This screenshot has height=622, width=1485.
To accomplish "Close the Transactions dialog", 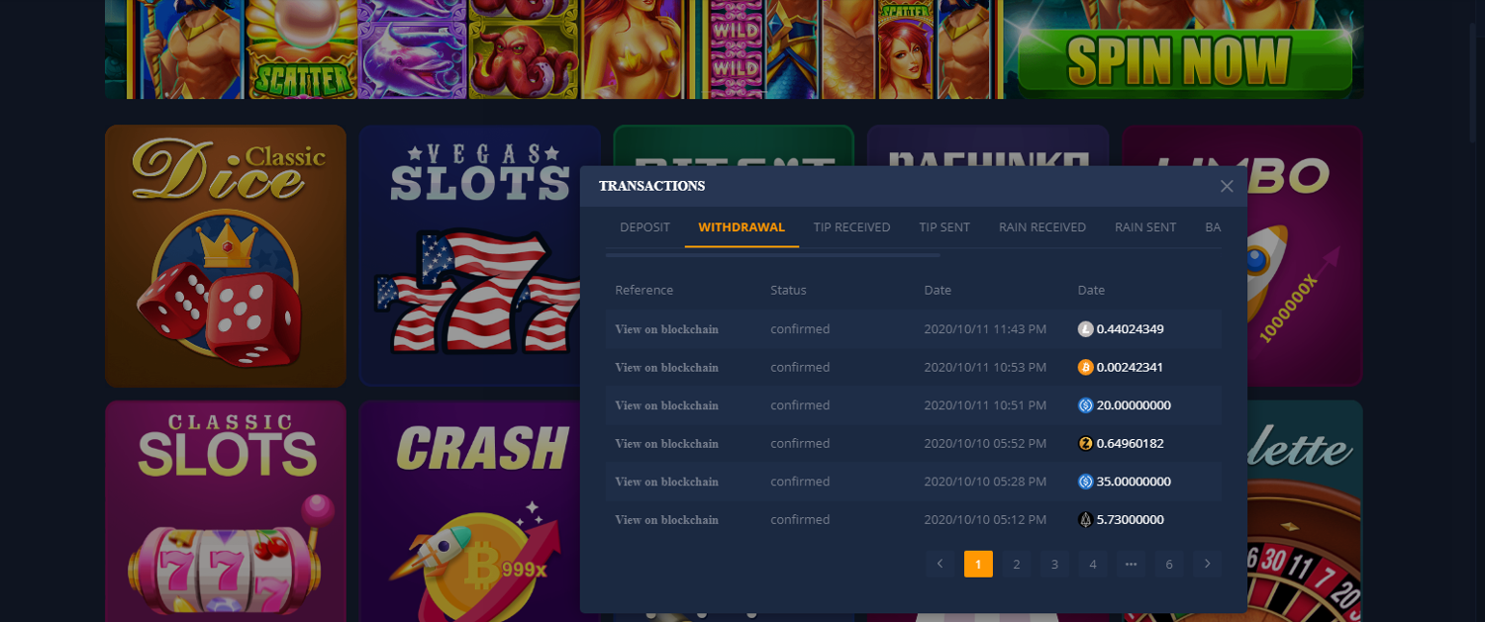I will pos(1227,186).
